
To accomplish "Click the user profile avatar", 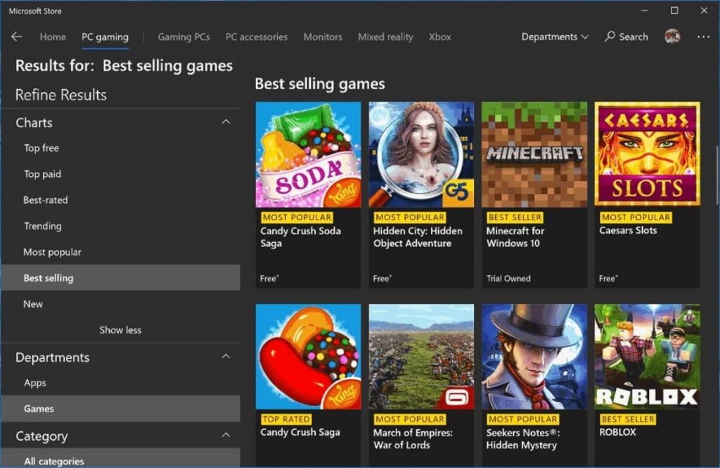I will click(x=672, y=37).
